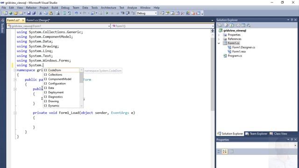This screenshot has height=168, width=299.
Task: Toggle auto-hide pin on Solution Explorer
Action: click(292, 20)
